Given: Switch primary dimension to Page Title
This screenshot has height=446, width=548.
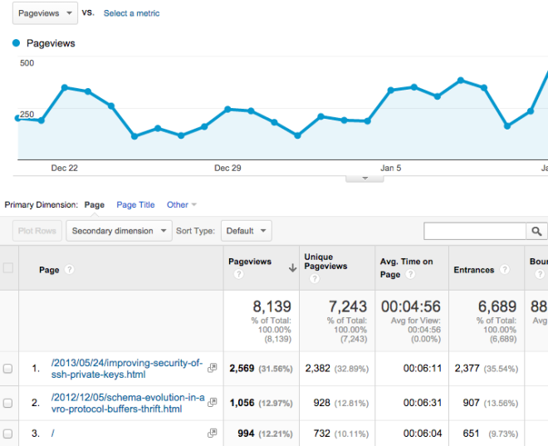Looking at the screenshot, I should pyautogui.click(x=135, y=205).
